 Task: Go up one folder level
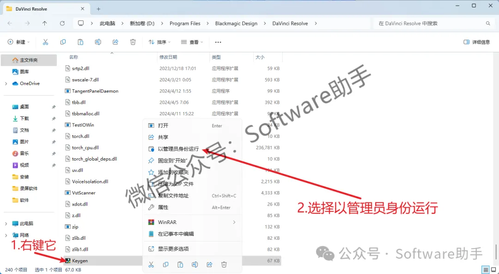point(44,23)
